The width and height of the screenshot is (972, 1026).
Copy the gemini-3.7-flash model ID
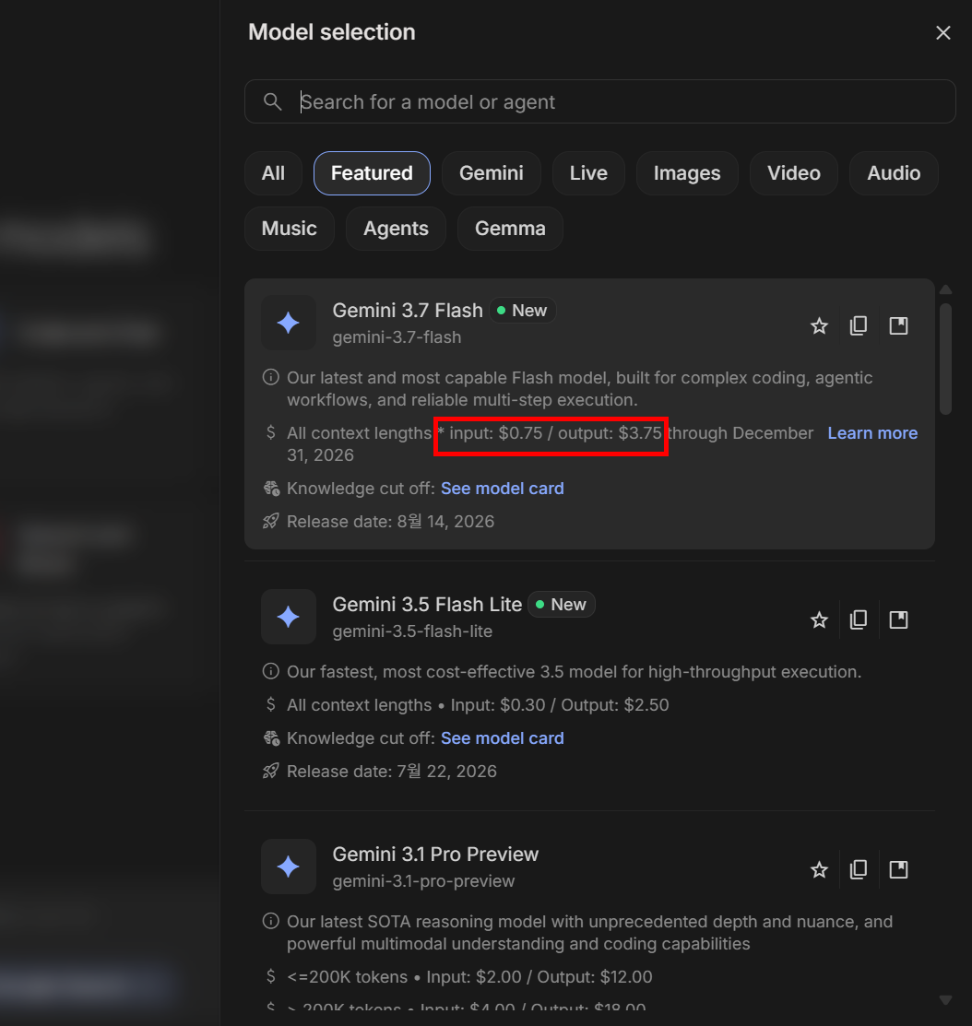click(859, 325)
